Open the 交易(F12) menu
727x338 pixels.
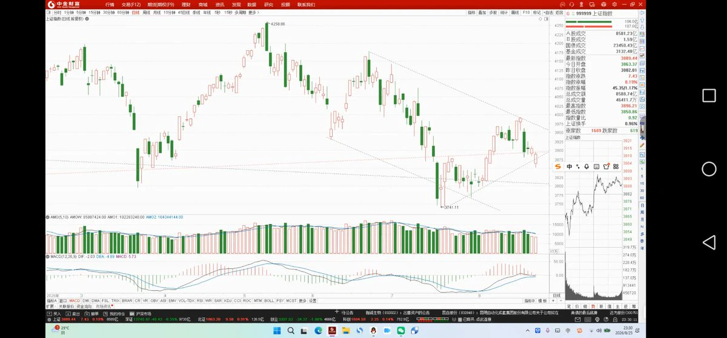(131, 4)
